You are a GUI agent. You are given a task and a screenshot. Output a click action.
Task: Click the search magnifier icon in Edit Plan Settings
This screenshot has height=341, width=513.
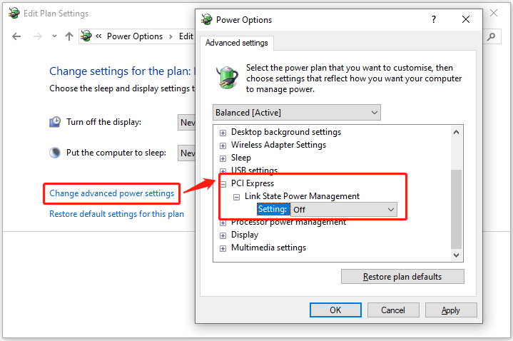(491, 36)
